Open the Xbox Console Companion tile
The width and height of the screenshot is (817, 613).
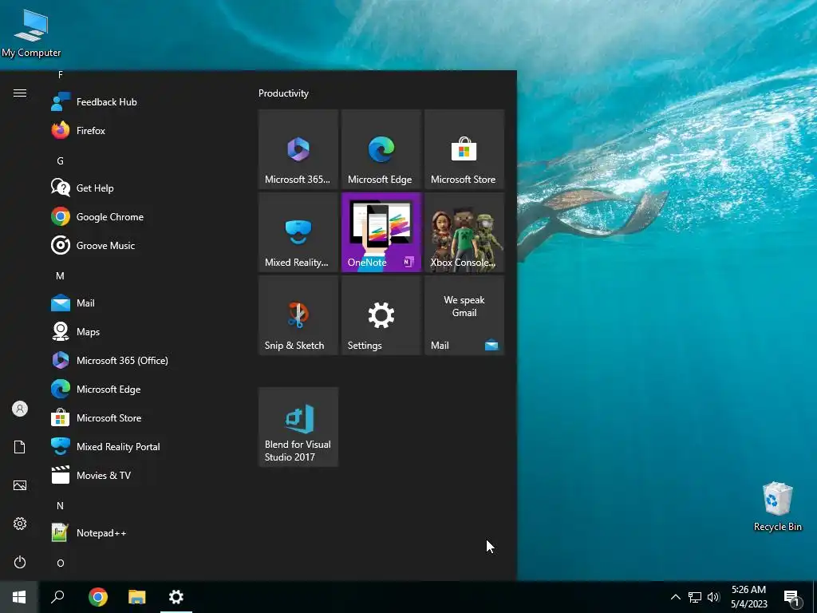[x=464, y=232]
